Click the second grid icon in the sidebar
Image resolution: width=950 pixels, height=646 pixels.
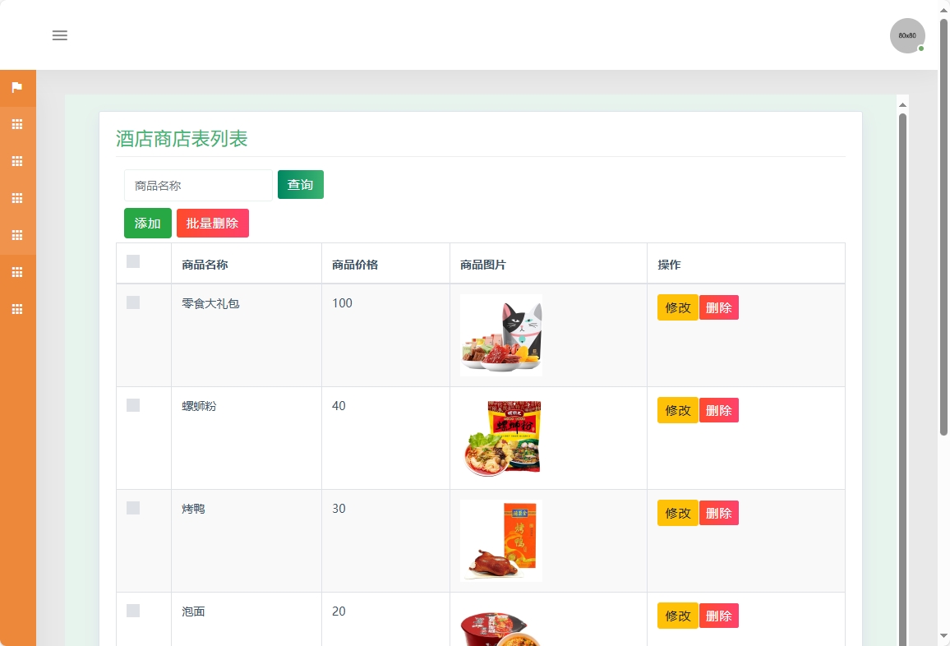coord(17,161)
